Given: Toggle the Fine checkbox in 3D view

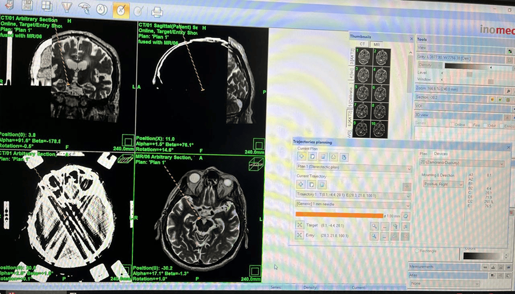Looking at the screenshot, I should (x=471, y=125).
